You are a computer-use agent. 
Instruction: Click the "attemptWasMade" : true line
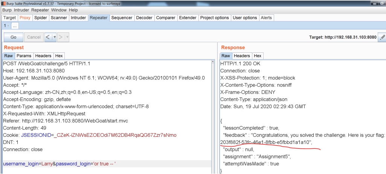tap(250, 164)
